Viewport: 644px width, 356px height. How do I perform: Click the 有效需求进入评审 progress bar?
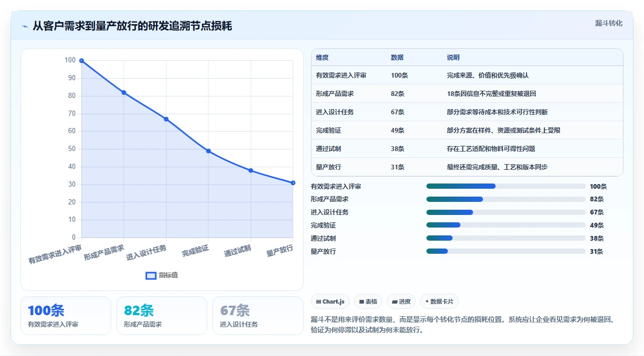(506, 186)
